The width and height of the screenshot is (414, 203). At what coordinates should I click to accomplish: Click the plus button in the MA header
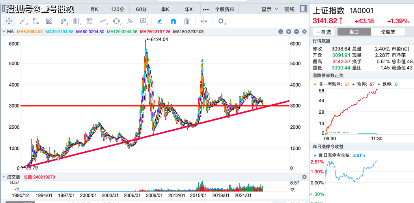[288, 32]
